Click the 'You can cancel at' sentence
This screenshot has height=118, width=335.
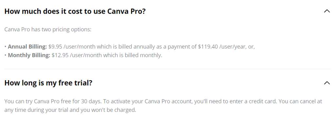pyautogui.click(x=300, y=101)
